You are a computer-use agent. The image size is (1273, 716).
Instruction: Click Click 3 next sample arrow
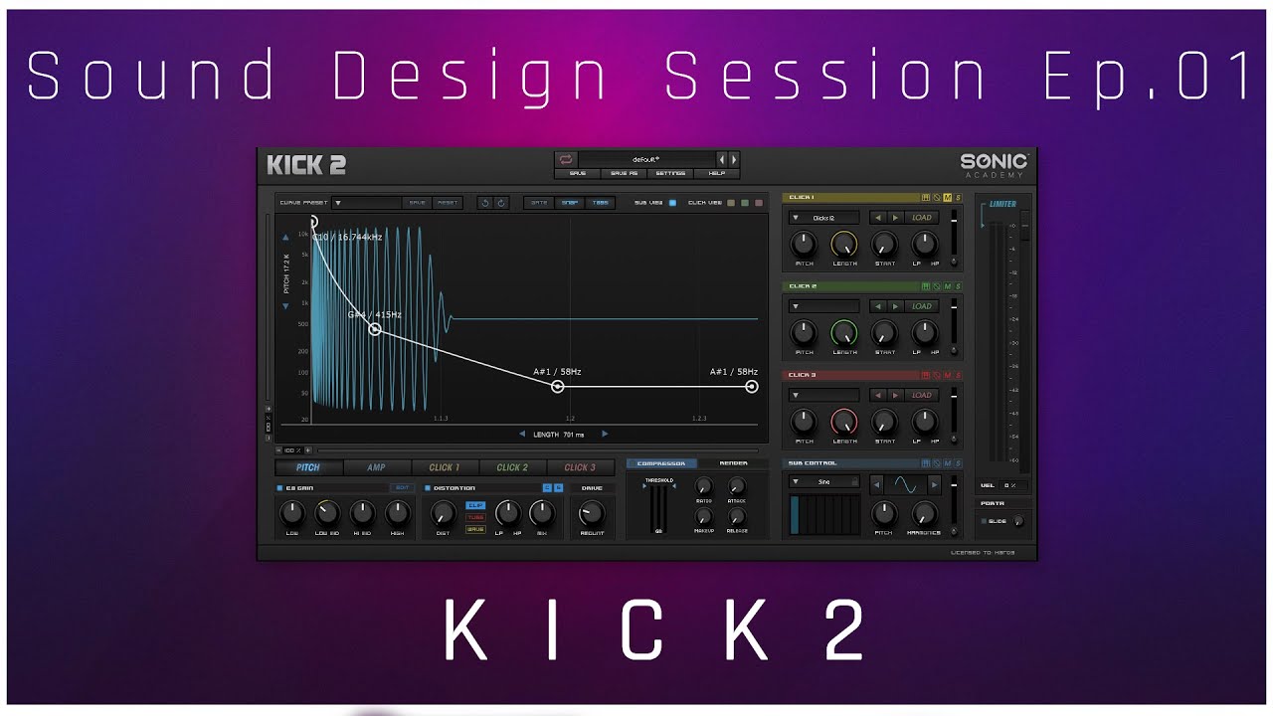point(895,395)
